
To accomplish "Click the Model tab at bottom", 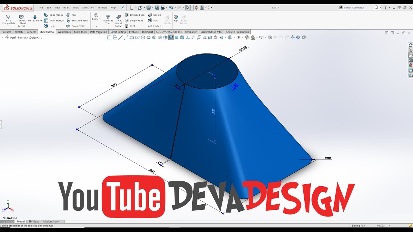I will [x=21, y=222].
